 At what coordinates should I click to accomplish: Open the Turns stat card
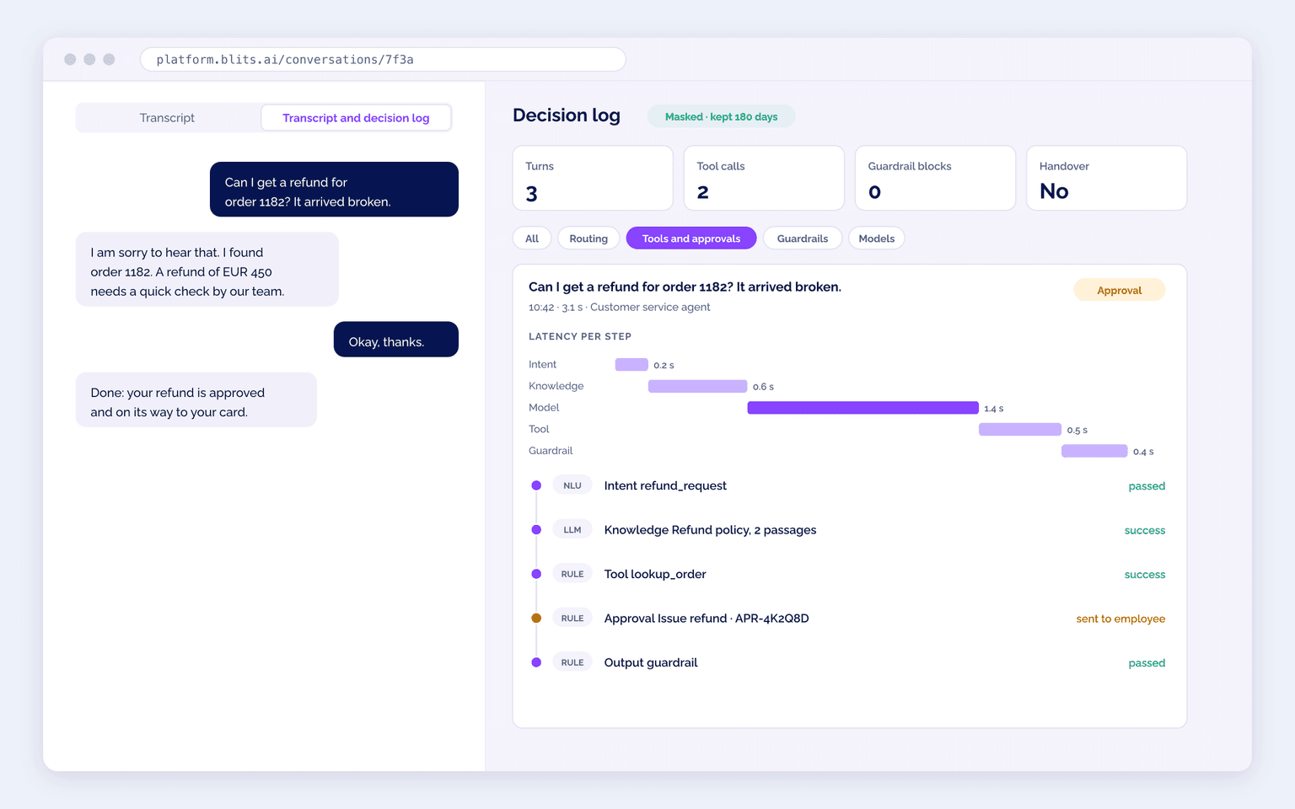click(593, 178)
